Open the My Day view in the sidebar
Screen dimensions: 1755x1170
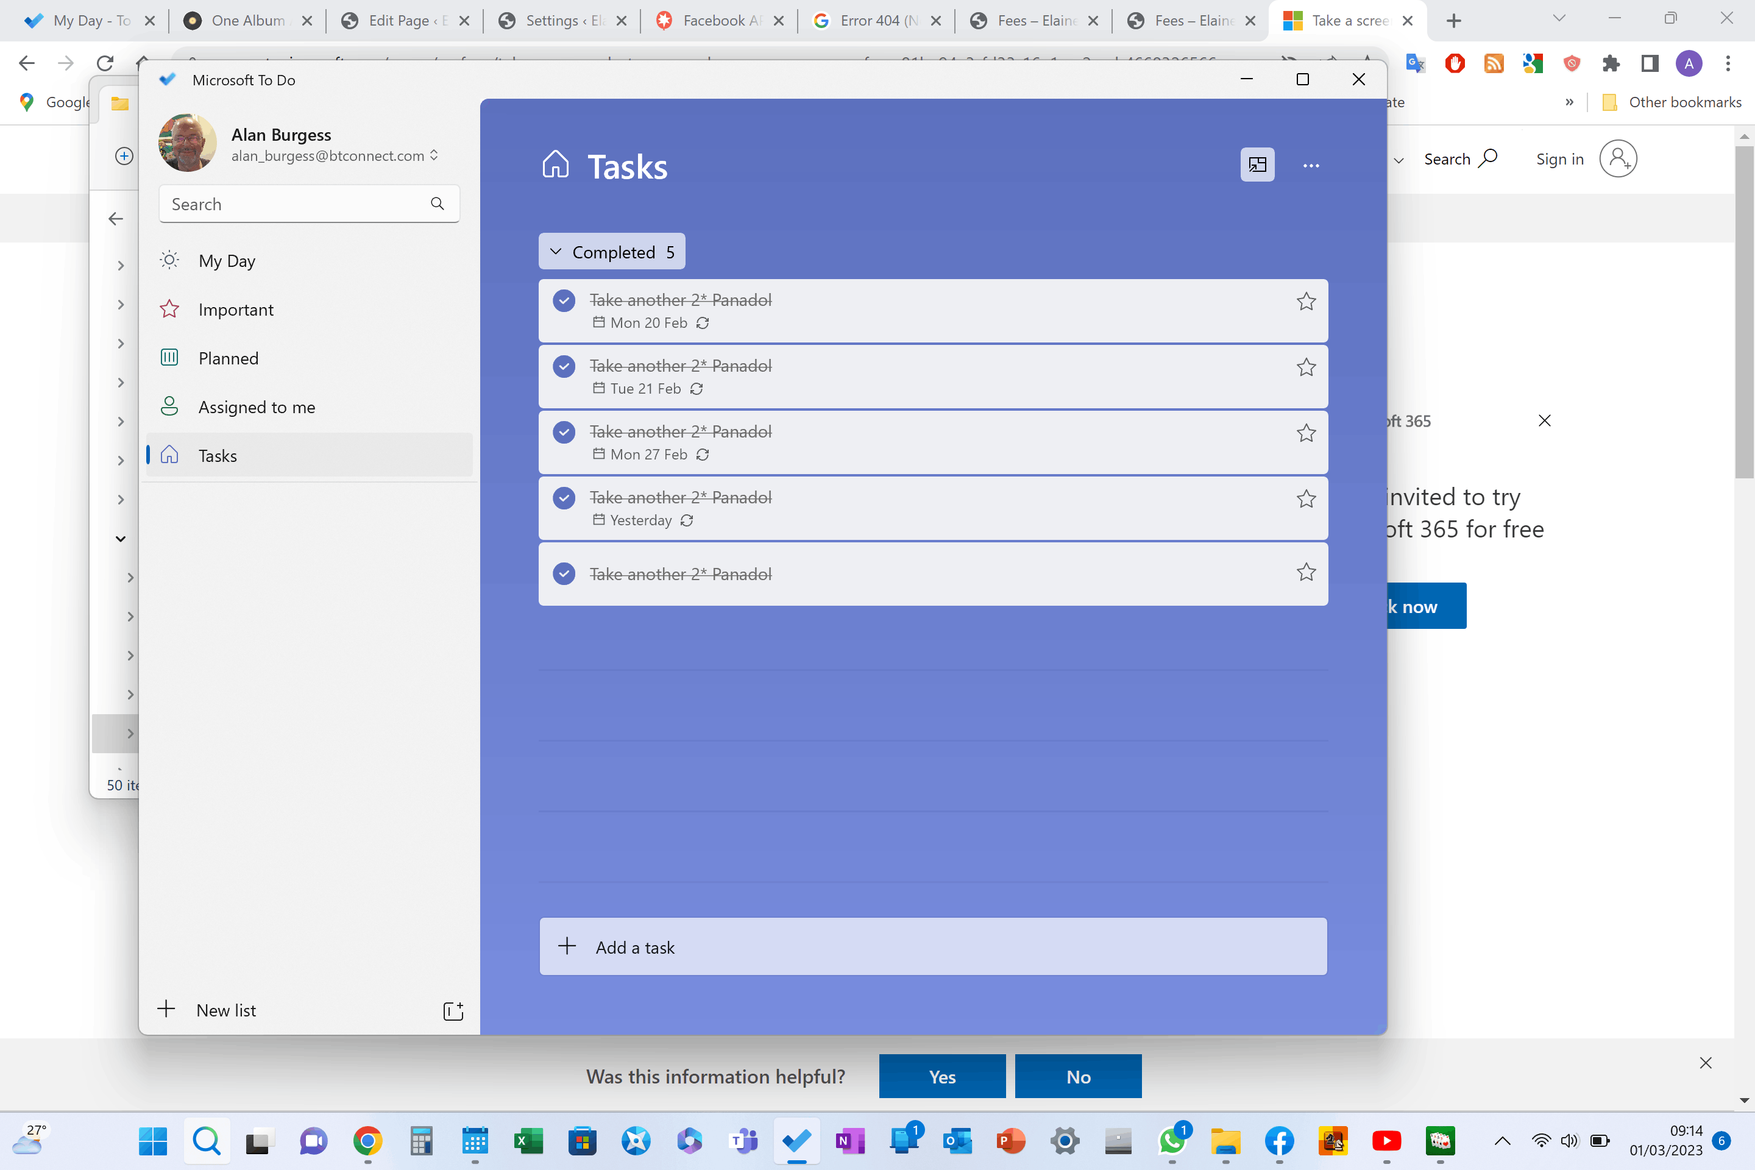click(226, 260)
